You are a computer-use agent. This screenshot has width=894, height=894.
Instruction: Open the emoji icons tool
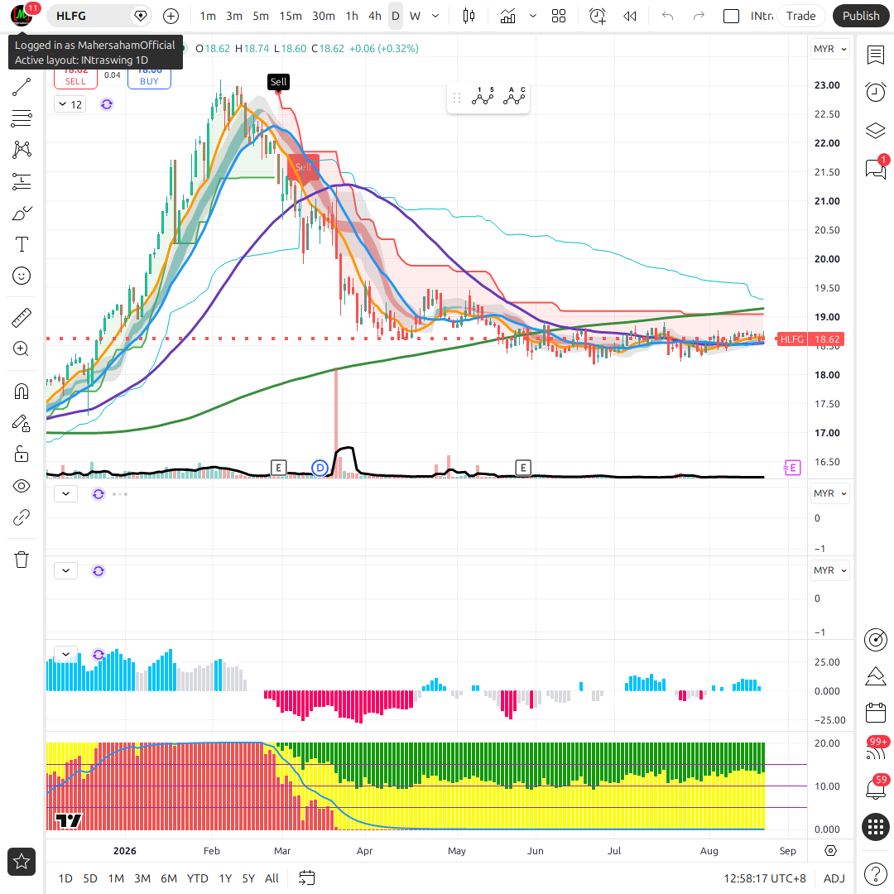pos(22,276)
